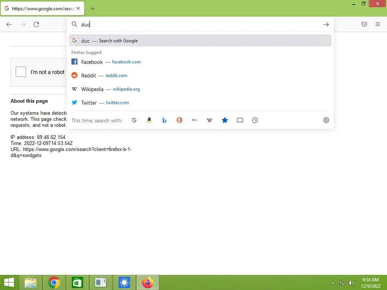Search bookmarks with star icon

(x=225, y=120)
